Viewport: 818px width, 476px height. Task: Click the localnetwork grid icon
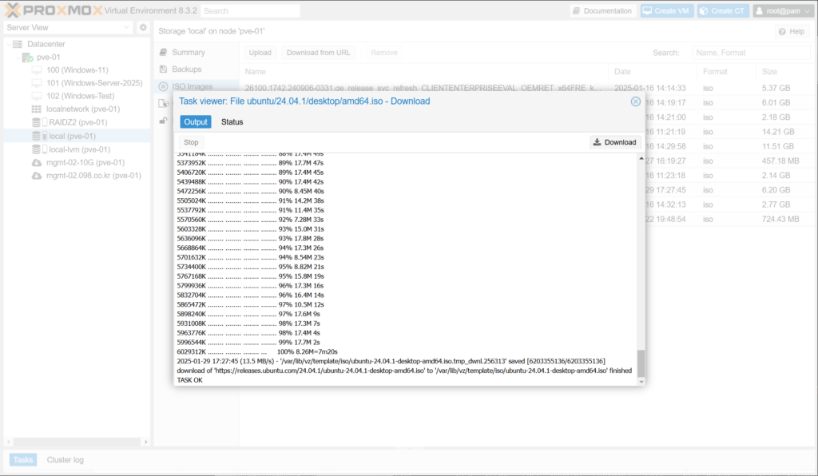click(x=36, y=109)
